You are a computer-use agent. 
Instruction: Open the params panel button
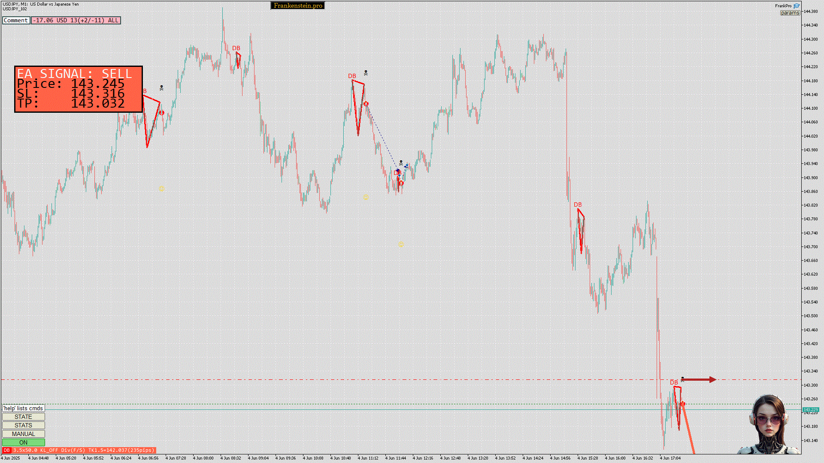(x=790, y=13)
